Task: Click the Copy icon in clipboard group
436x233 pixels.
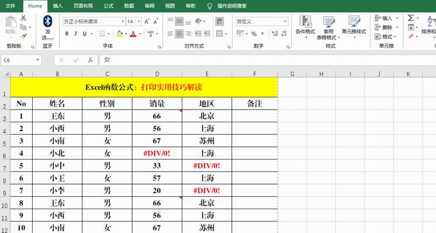Action: point(23,27)
